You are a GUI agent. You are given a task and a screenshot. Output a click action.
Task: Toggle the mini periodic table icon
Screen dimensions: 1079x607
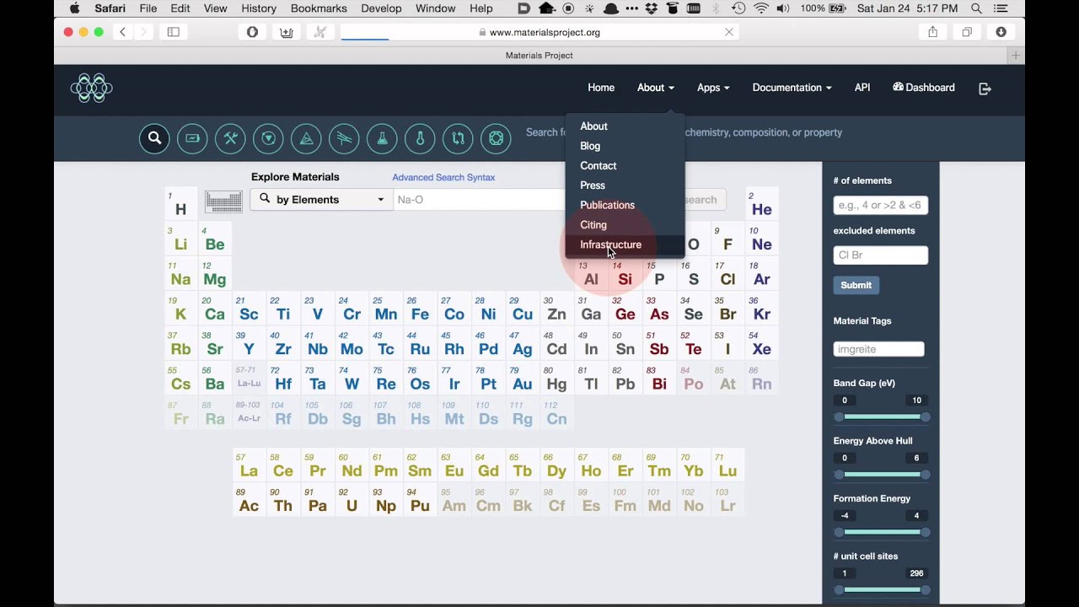[223, 201]
